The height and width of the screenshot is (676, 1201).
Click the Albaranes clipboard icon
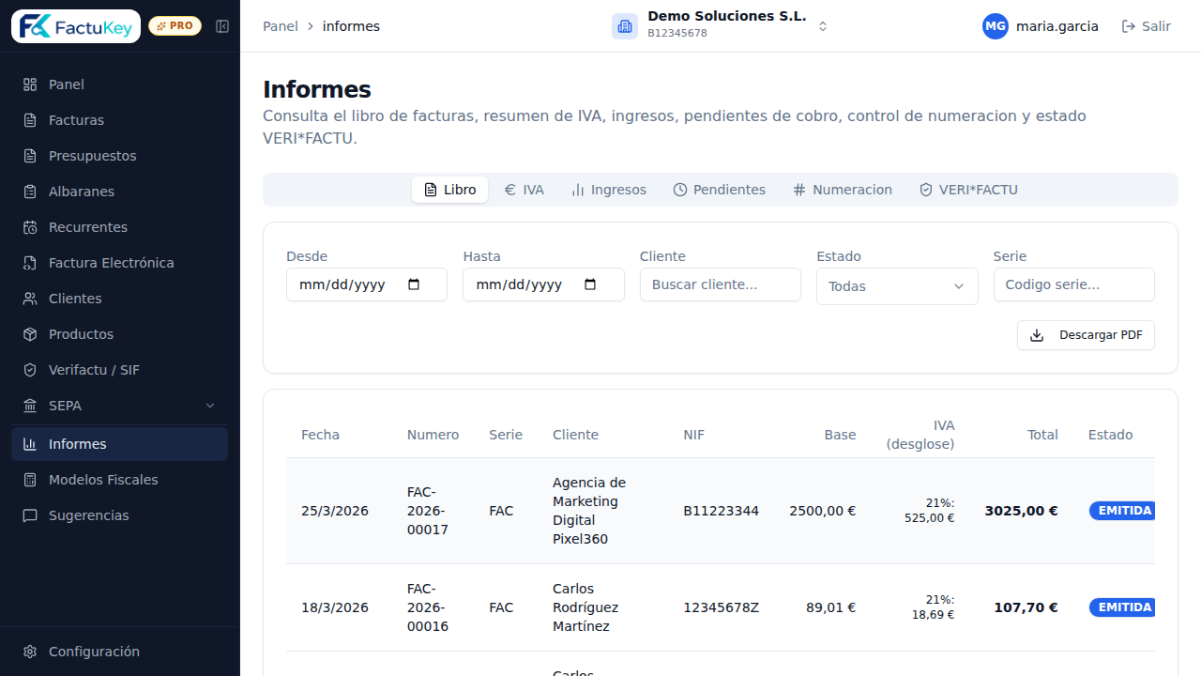[30, 192]
